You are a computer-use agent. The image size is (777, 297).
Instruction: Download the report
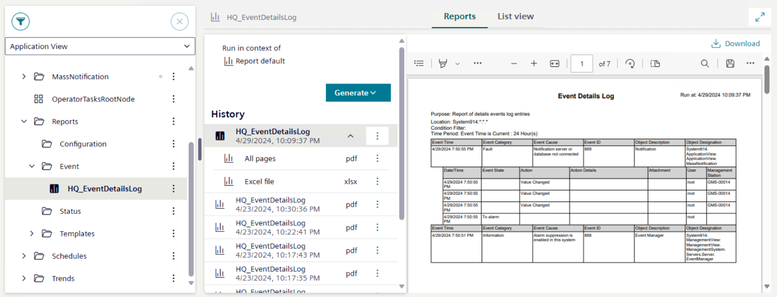[x=735, y=44]
